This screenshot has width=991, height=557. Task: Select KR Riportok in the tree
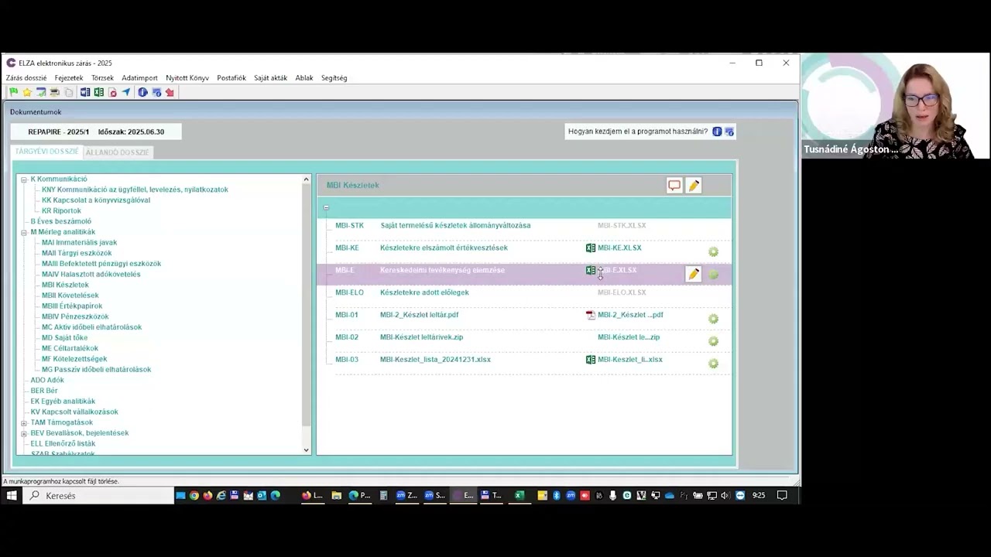[x=61, y=211]
